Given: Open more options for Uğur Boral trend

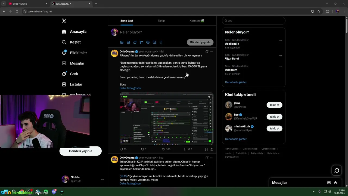Looking at the screenshot, I should click(281, 56).
